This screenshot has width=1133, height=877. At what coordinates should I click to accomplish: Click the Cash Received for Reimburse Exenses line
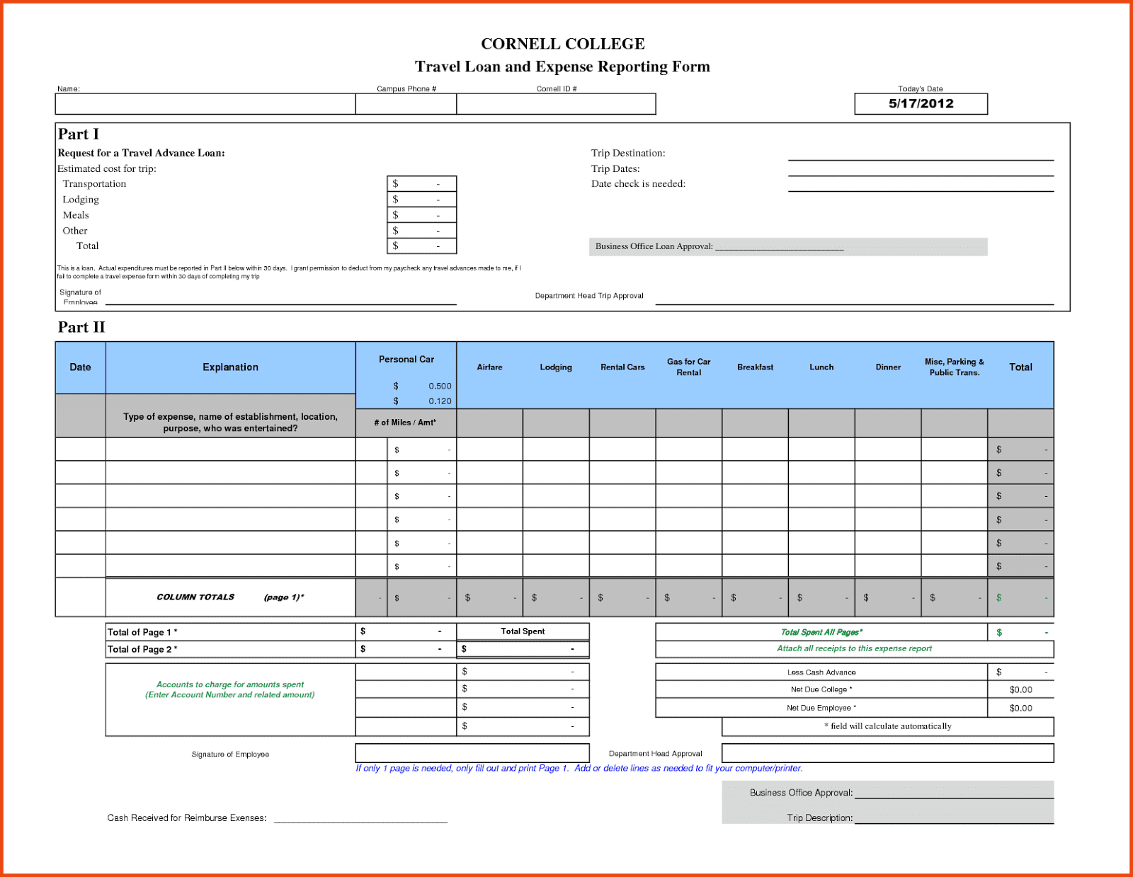tap(360, 818)
